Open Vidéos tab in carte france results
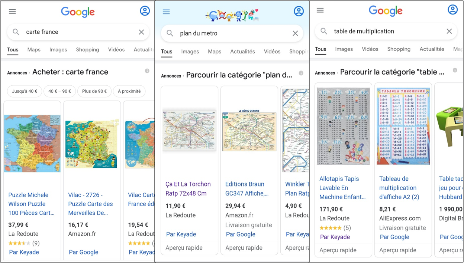The width and height of the screenshot is (464, 263). point(116,50)
